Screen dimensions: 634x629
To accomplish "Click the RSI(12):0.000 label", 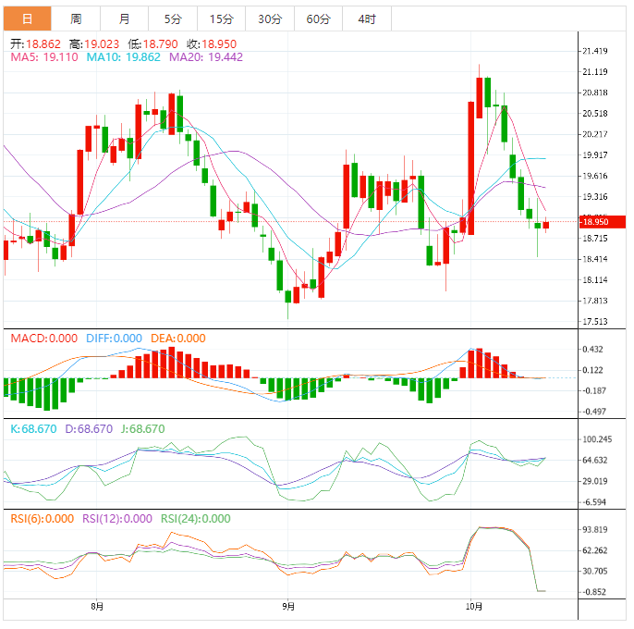I will pyautogui.click(x=117, y=519).
